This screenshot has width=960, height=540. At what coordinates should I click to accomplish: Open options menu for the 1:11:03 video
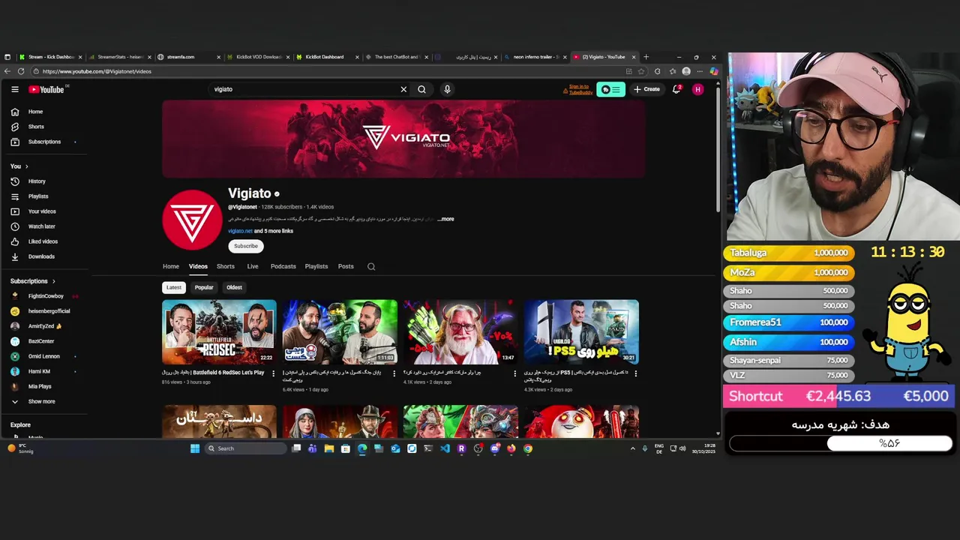pos(394,373)
